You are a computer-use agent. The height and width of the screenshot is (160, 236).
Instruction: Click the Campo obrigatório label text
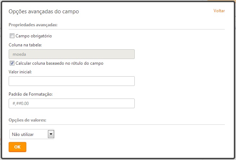pyautogui.click(x=34, y=36)
